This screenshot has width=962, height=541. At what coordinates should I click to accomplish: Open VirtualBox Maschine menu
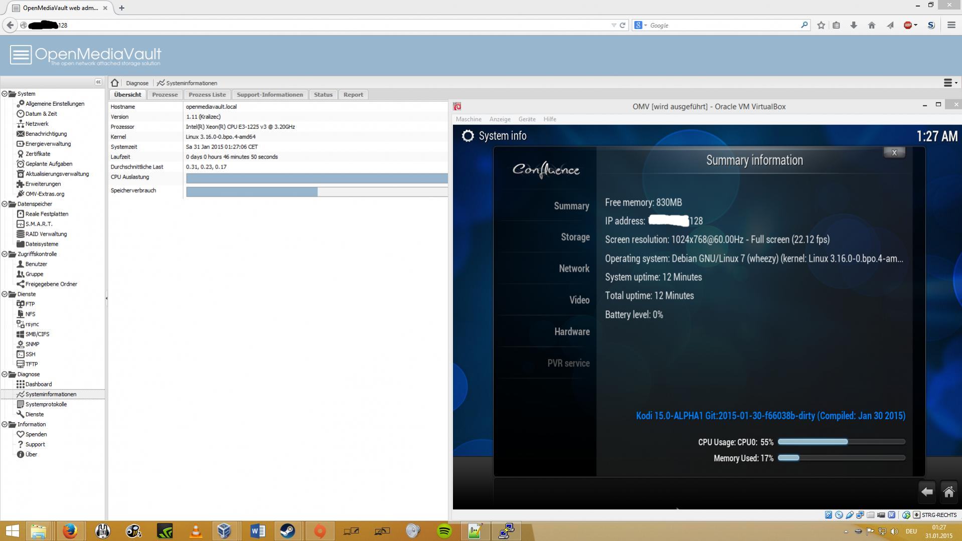click(468, 119)
